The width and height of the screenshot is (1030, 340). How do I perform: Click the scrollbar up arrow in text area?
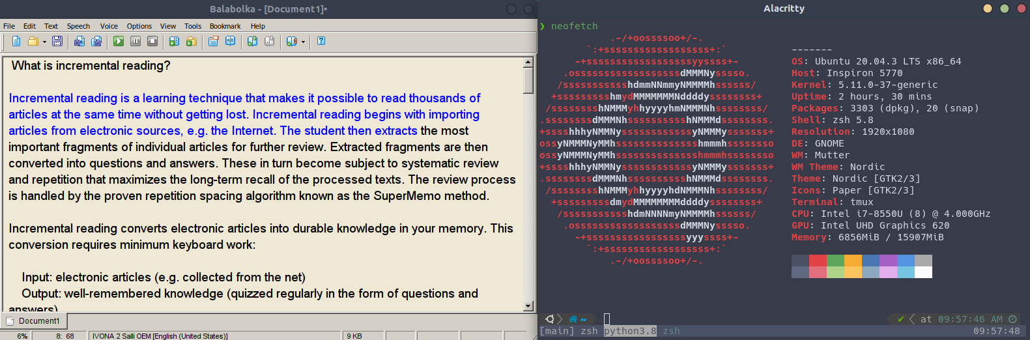528,63
